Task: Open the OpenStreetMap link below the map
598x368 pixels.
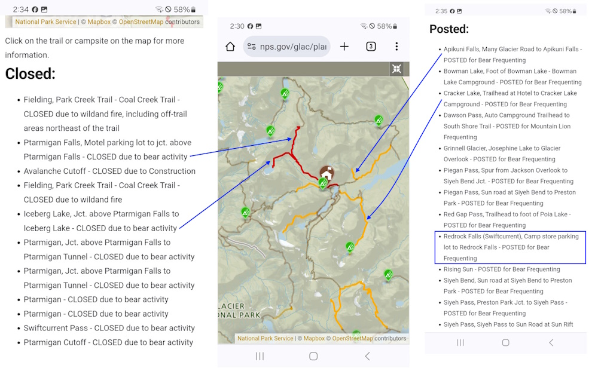Action: (352, 339)
